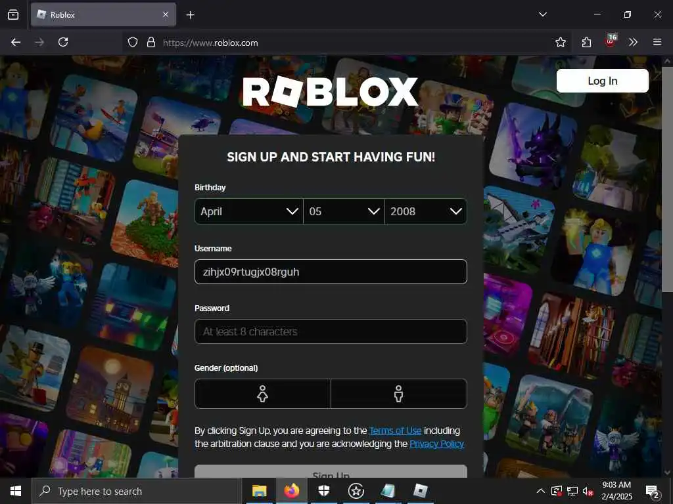Open the Firefox View icon
This screenshot has height=504, width=673.
[x=13, y=14]
